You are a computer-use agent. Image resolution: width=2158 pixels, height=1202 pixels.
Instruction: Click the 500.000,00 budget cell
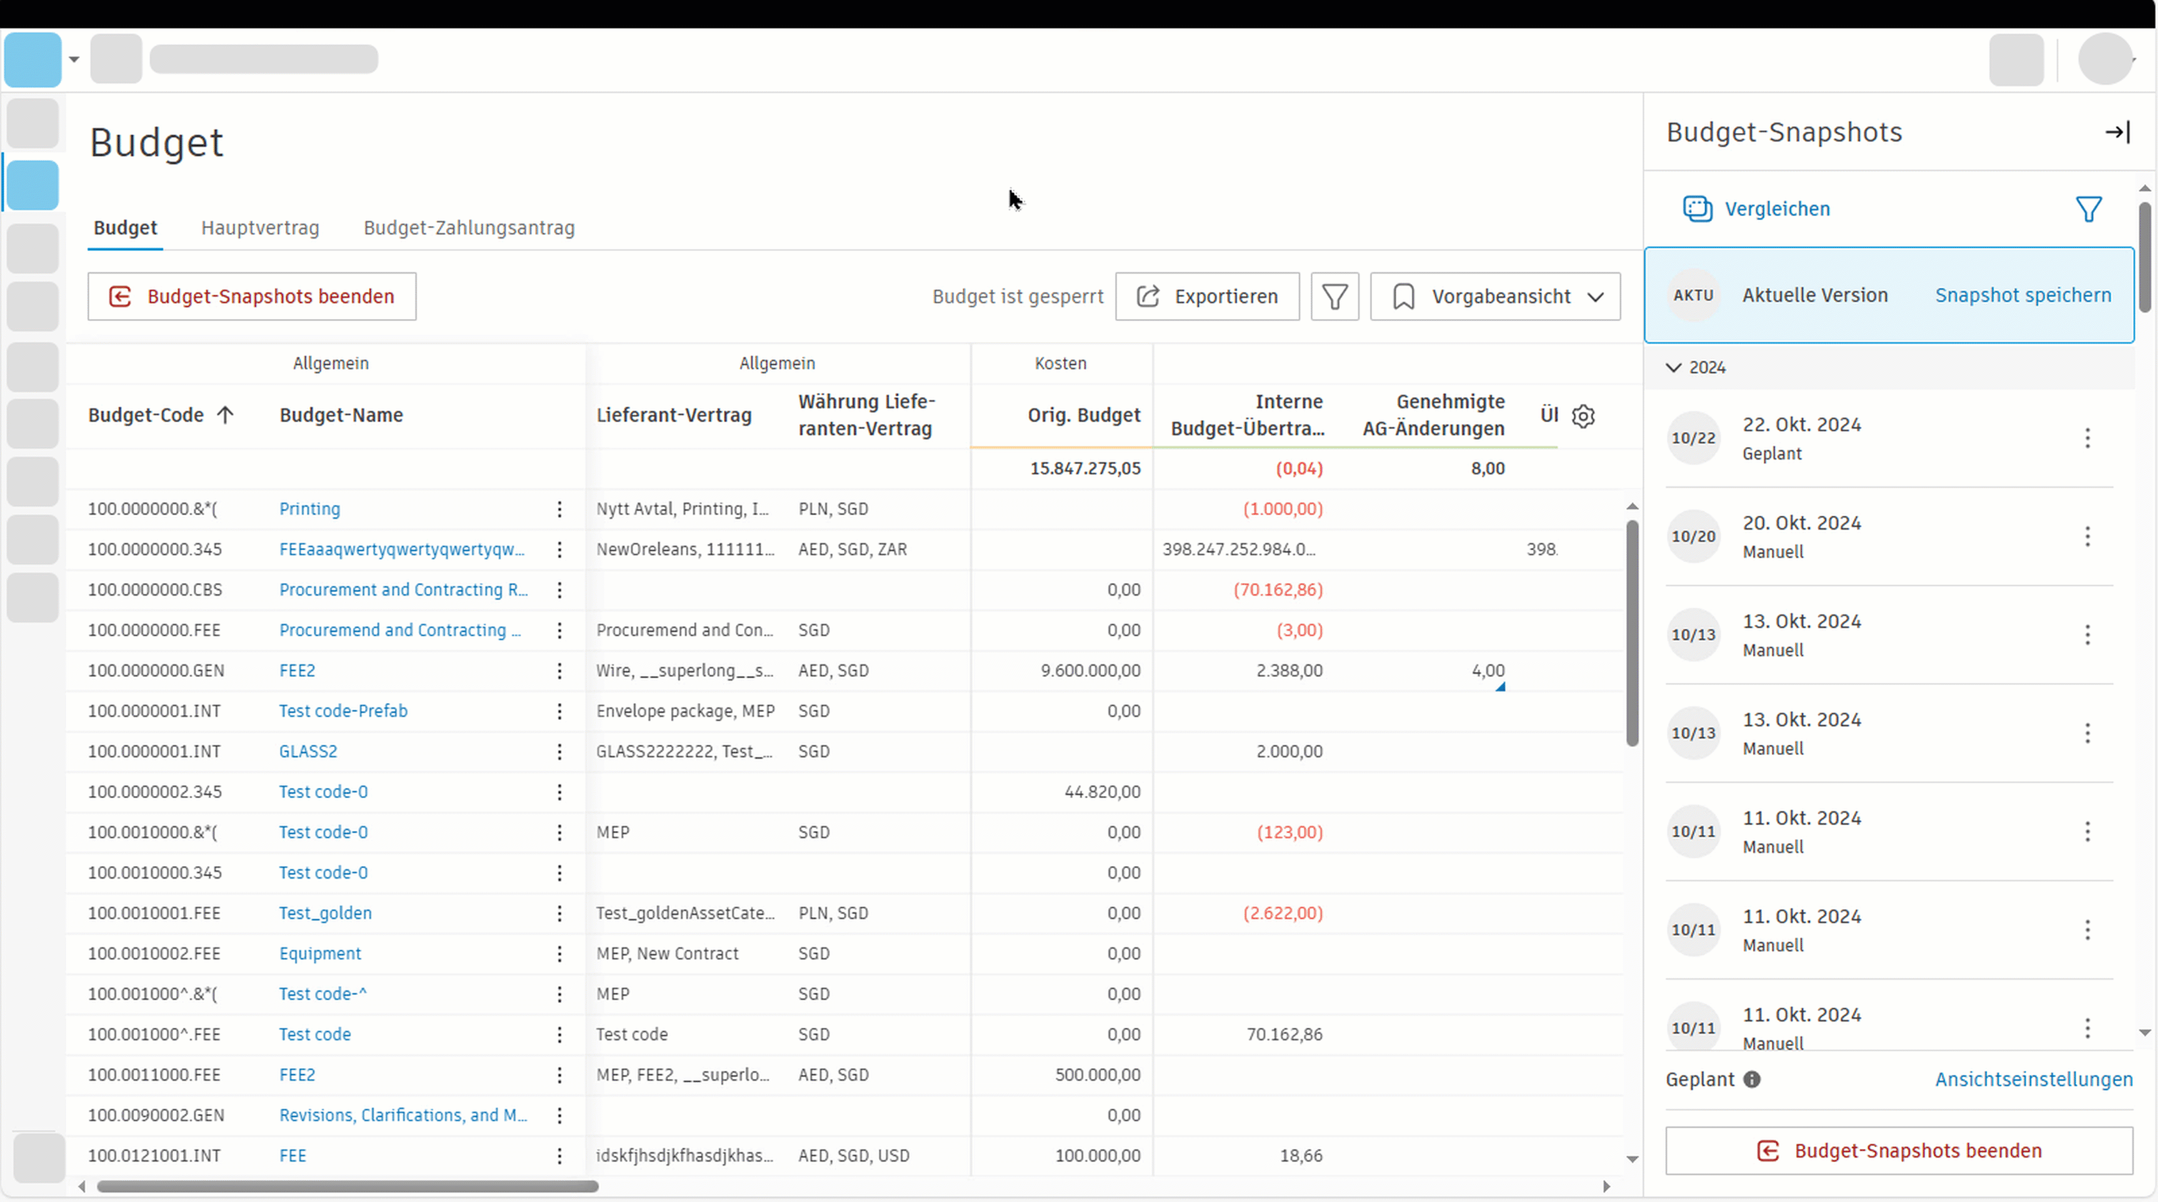(1097, 1075)
